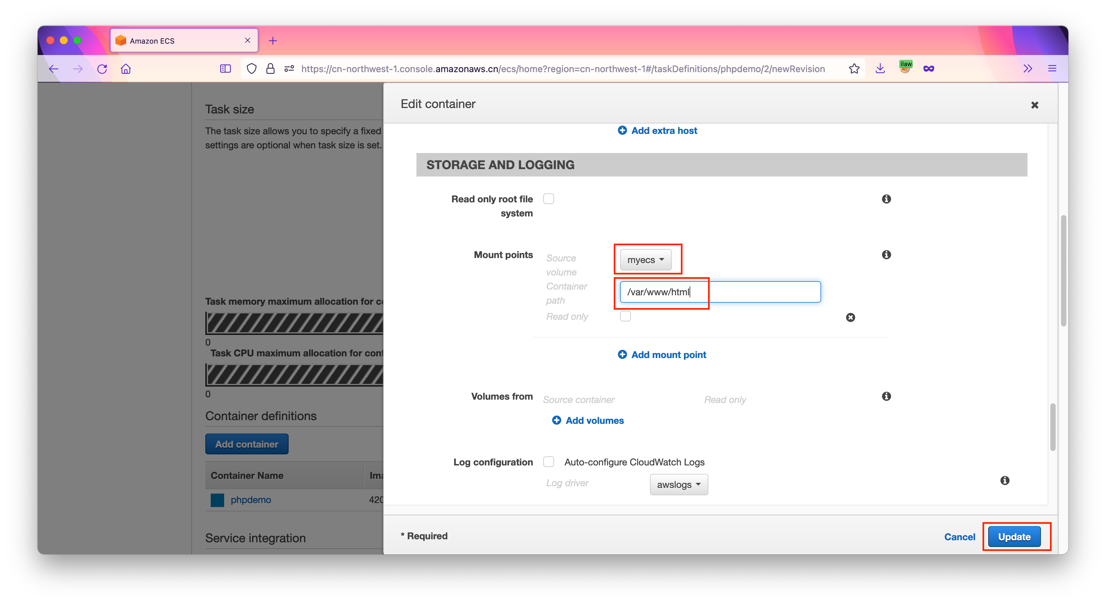Open the myecs source volume dropdown

646,260
